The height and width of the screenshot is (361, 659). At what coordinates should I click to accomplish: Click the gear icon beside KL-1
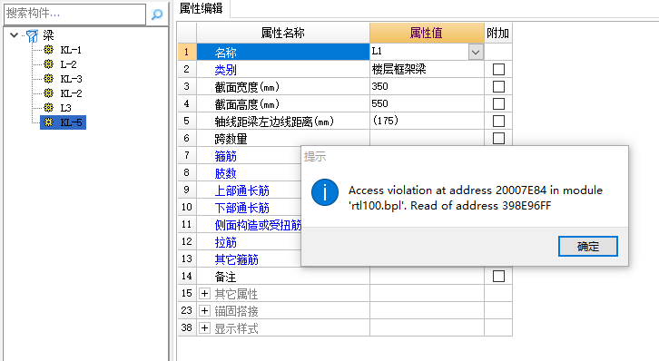point(49,50)
